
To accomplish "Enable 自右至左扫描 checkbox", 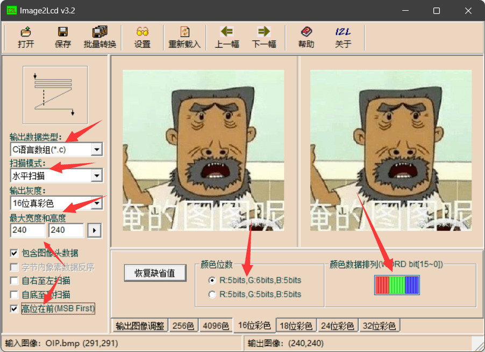I will click(x=15, y=281).
